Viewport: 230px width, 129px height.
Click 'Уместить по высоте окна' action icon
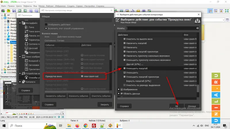(124, 39)
